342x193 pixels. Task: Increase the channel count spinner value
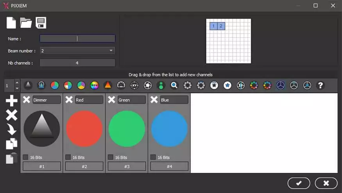coord(17,82)
